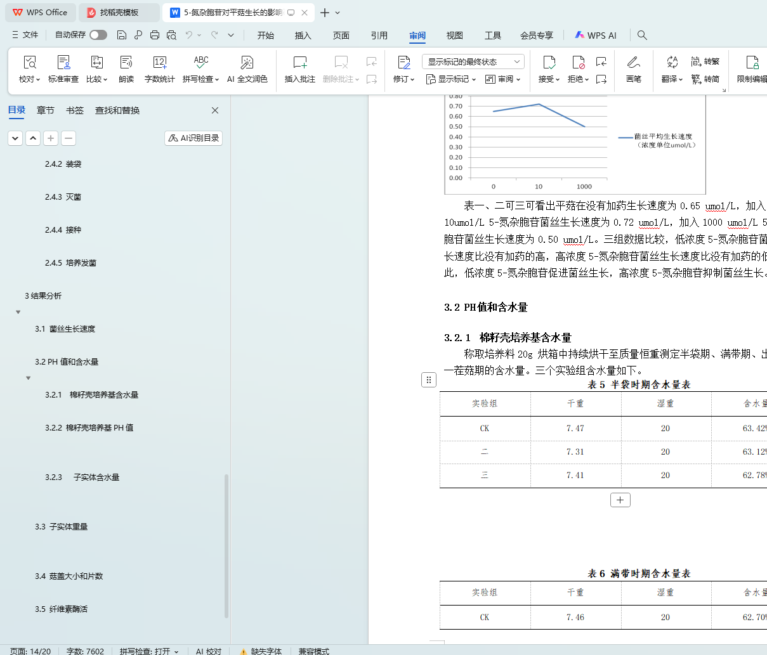This screenshot has height=655, width=767.
Task: Run AI 全文润色 on the document
Action: pyautogui.click(x=247, y=63)
